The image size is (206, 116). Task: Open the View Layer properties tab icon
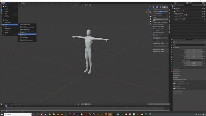(172, 50)
